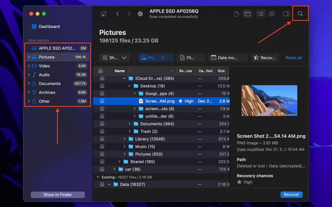Toggle select-all checkbox in table header
Viewport: 332px width, 207px height.
[100, 71]
